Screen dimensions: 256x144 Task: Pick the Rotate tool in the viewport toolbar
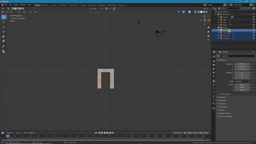(x=4, y=32)
